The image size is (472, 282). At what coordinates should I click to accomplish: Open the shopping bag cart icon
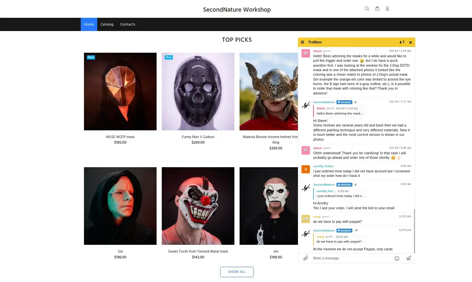tap(377, 8)
